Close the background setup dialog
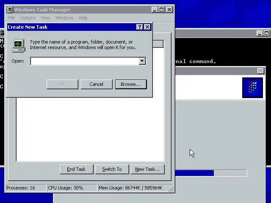The height and width of the screenshot is (203, 271). [261, 71]
